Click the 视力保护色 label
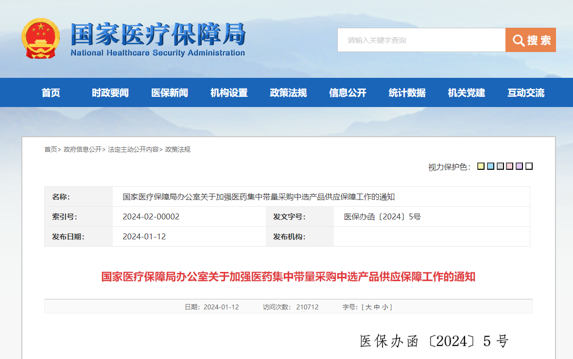The width and height of the screenshot is (573, 359). point(449,167)
